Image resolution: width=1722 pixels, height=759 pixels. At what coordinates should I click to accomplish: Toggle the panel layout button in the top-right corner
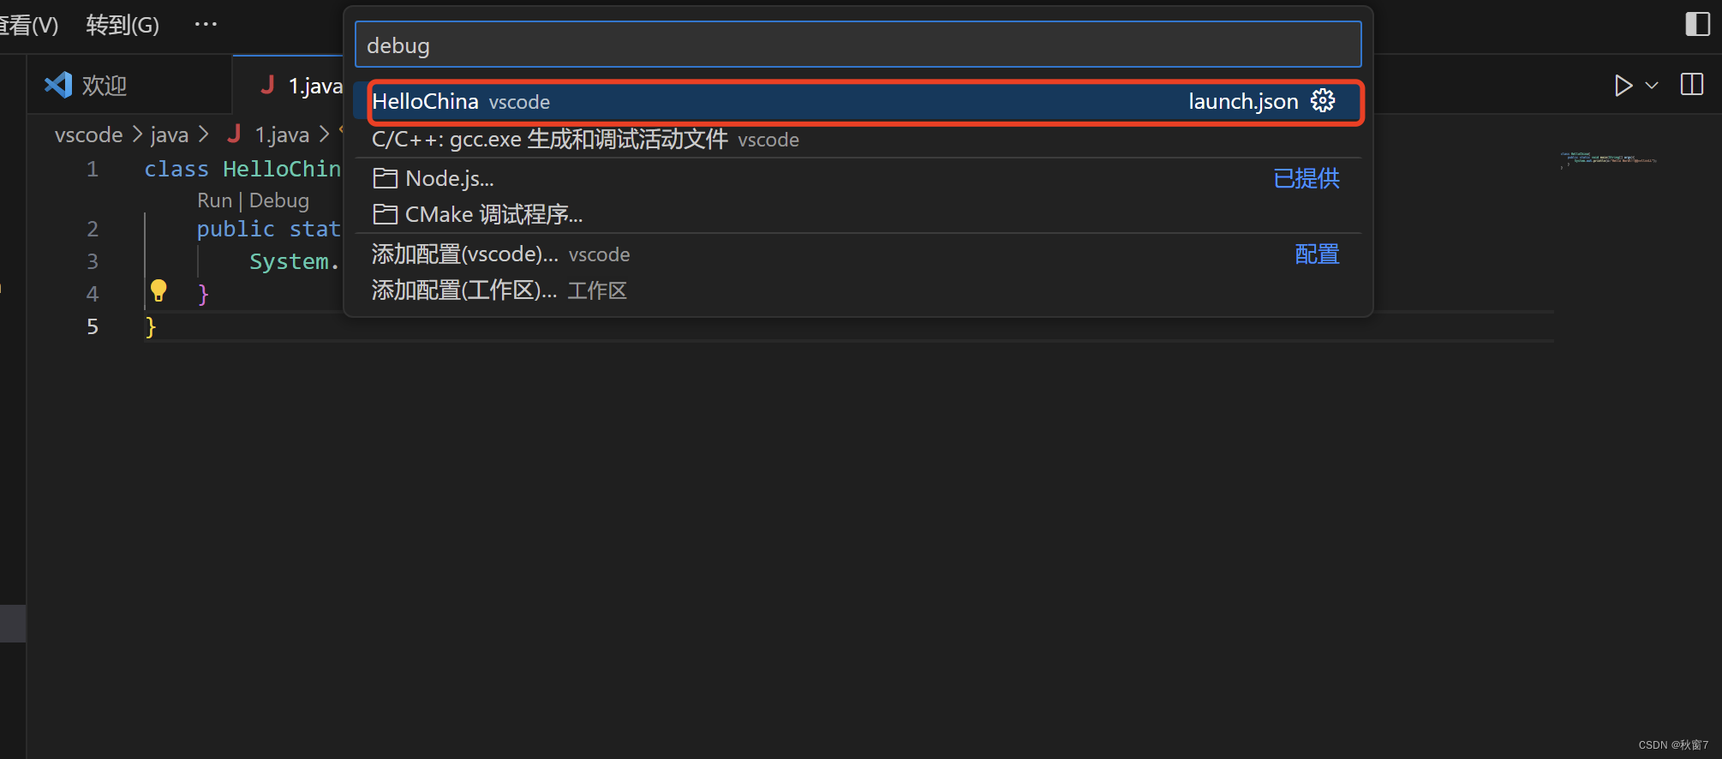(1697, 24)
